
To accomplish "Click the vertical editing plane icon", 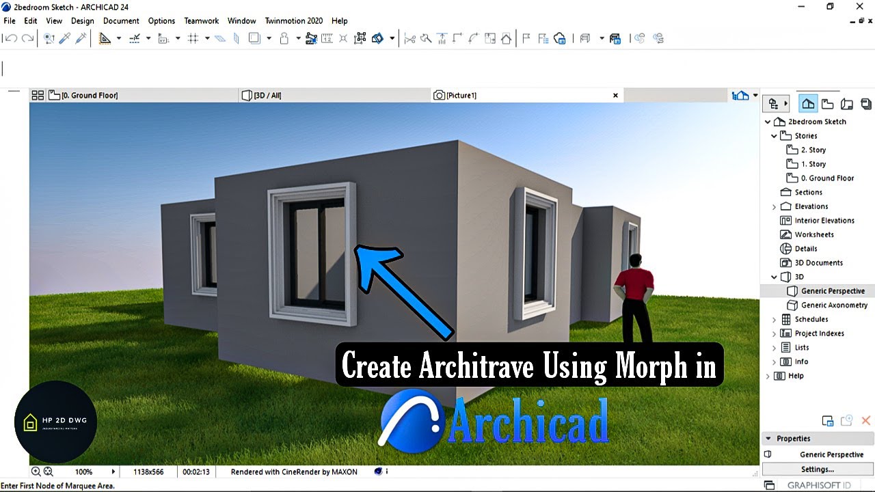I will [x=237, y=38].
